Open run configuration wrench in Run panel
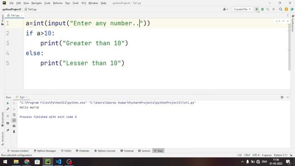Screen dimensions: 295x166 (8, 109)
